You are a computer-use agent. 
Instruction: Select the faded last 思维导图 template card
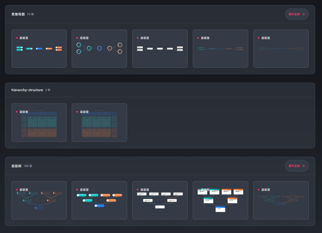pyautogui.click(x=281, y=49)
